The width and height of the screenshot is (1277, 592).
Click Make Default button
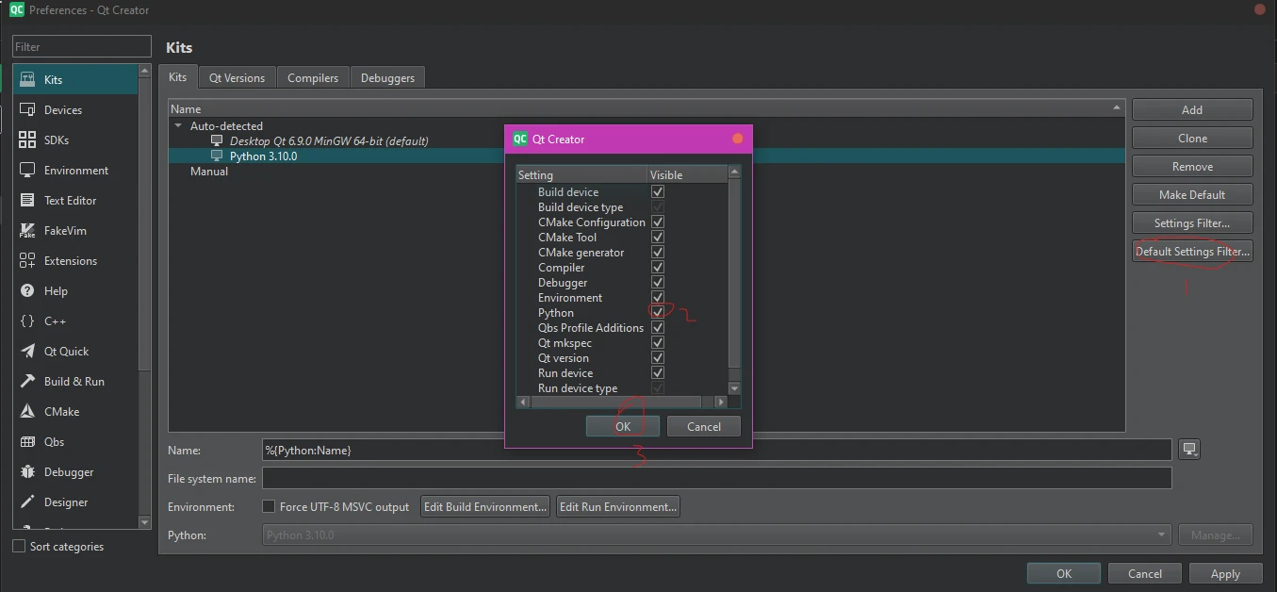(x=1192, y=195)
